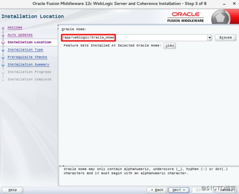The height and width of the screenshot is (194, 239).
Task: Click the Installation Summary step bullet icon
Action: (x=3, y=65)
